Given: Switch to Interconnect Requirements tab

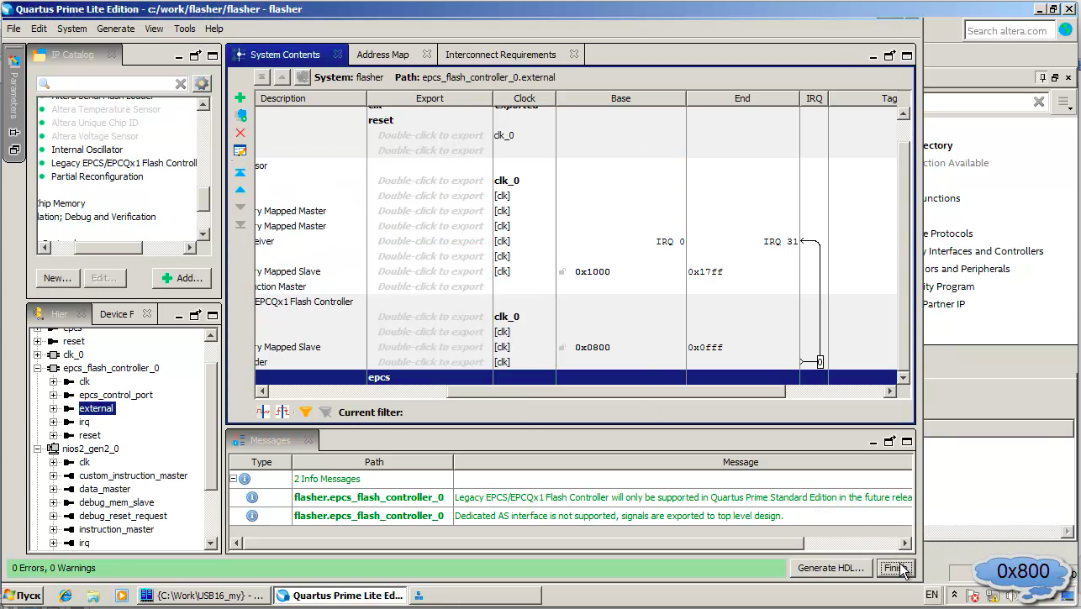Looking at the screenshot, I should tap(501, 55).
